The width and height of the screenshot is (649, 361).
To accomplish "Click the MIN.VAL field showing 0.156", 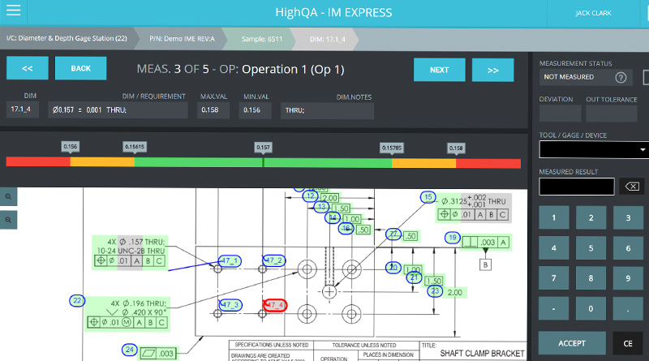I will [x=255, y=110].
